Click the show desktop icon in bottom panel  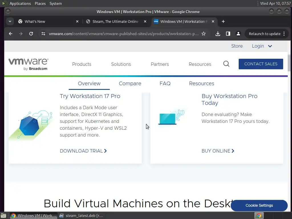click(x=3, y=216)
